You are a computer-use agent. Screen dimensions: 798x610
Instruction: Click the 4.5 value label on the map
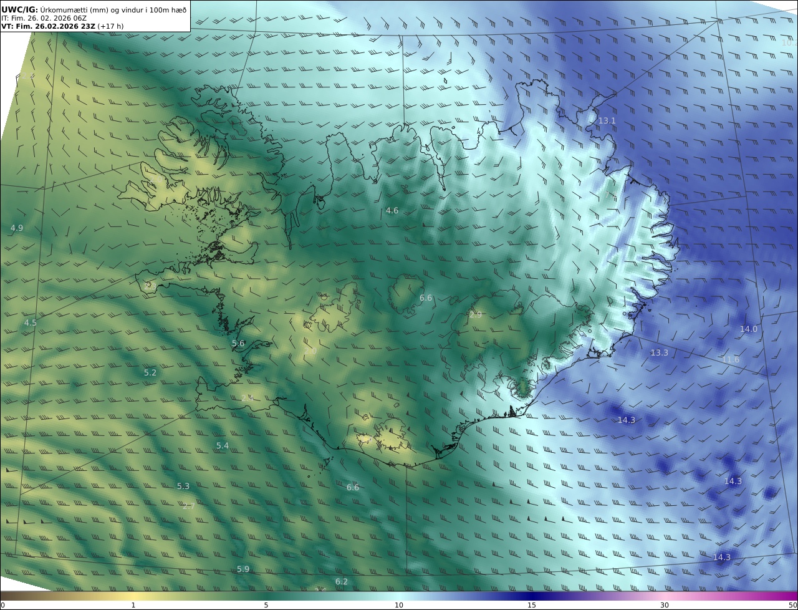coord(30,323)
